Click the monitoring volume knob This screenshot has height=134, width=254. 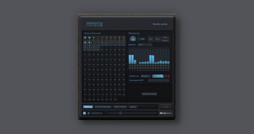(133, 39)
